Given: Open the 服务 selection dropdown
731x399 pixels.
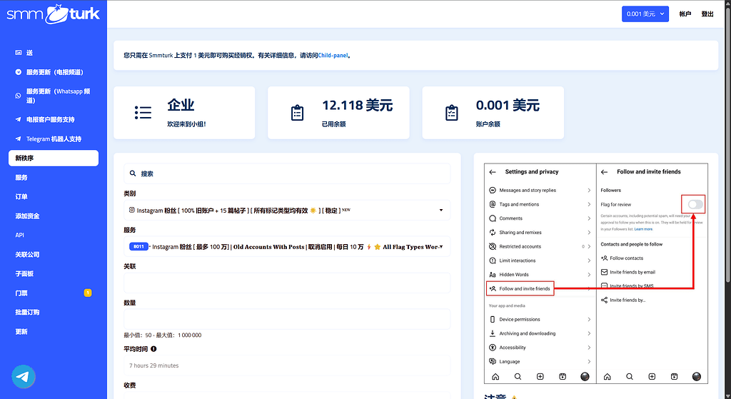Looking at the screenshot, I should pos(287,246).
